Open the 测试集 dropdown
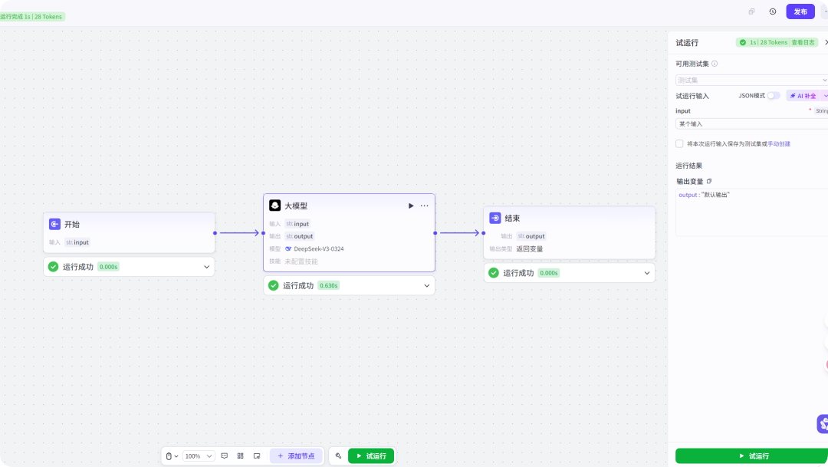Screen dimensions: 828x467 point(751,80)
